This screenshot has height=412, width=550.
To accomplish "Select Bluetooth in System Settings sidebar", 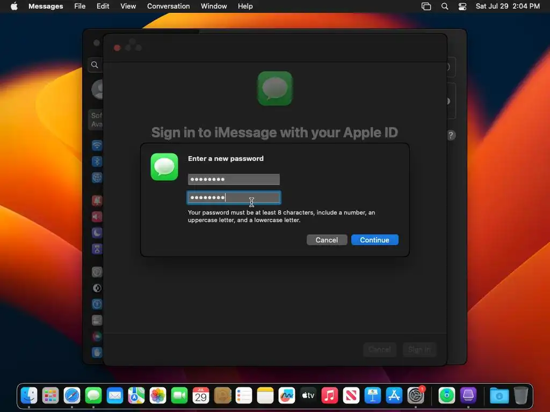I will (x=97, y=161).
